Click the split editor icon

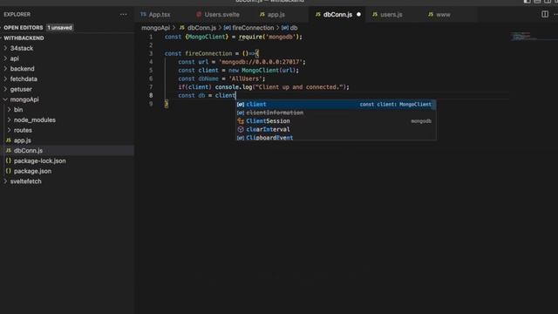tap(544, 14)
